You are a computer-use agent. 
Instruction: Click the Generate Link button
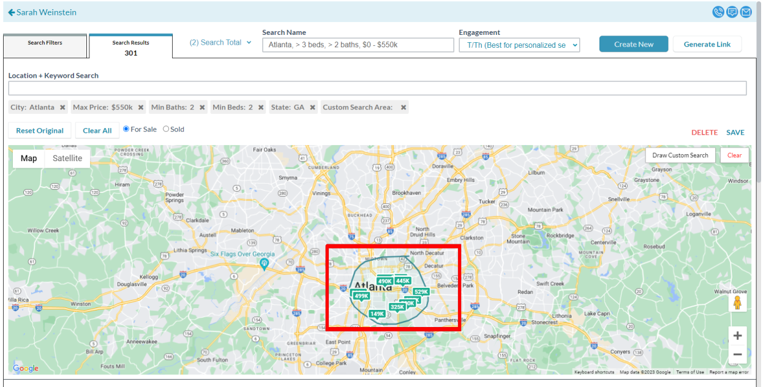707,44
